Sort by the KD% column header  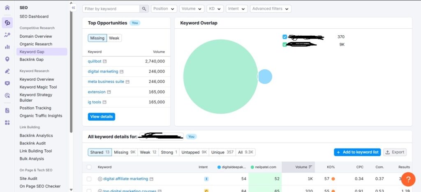point(331,167)
